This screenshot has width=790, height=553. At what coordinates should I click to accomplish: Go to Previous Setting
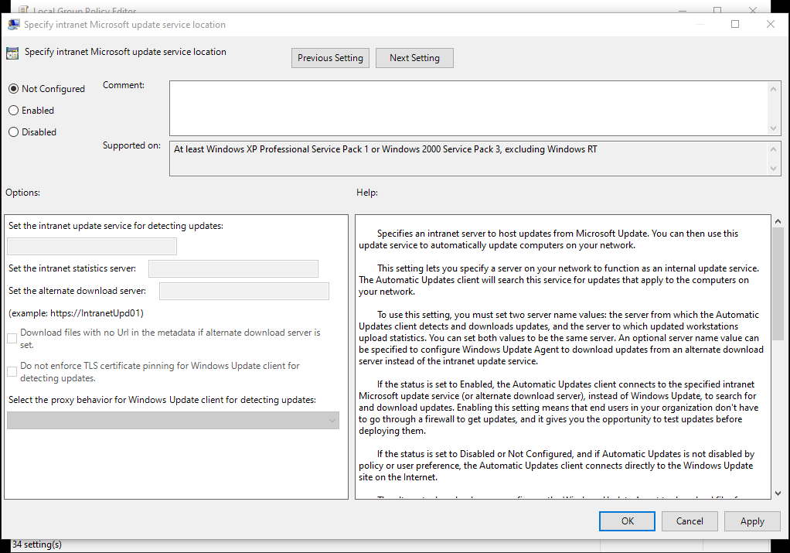click(330, 58)
